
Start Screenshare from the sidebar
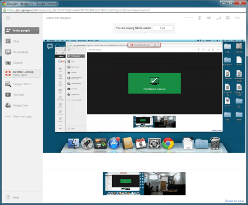[x=20, y=52]
